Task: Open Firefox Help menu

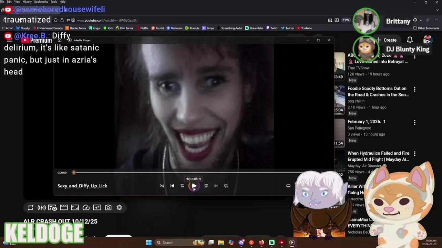Action: click(62, 2)
